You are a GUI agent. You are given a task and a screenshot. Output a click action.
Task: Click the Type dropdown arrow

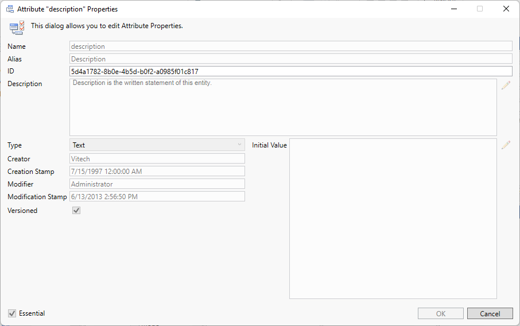239,145
